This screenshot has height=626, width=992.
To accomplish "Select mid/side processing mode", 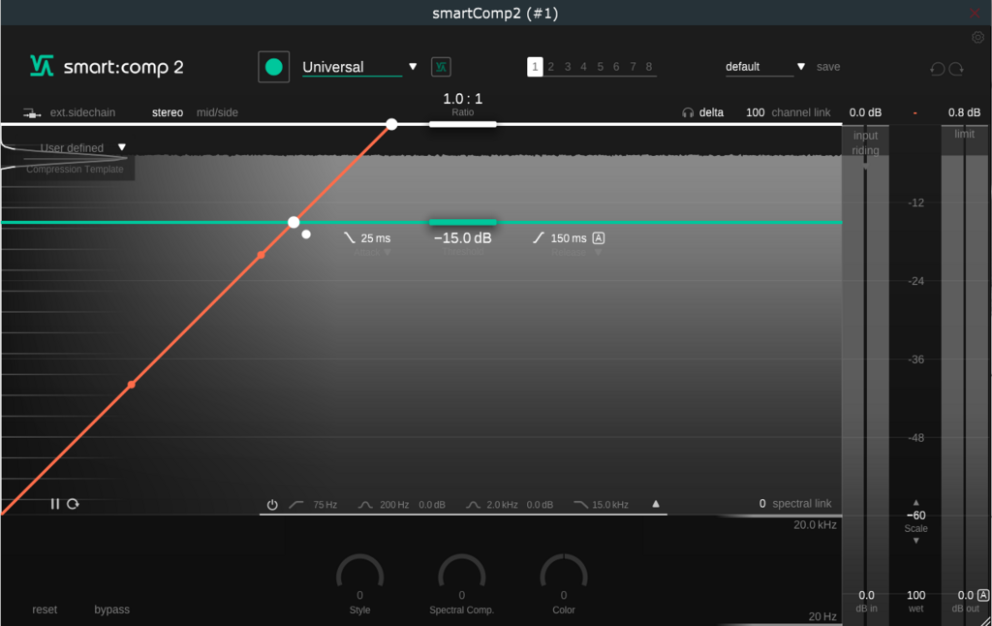I will pos(217,112).
